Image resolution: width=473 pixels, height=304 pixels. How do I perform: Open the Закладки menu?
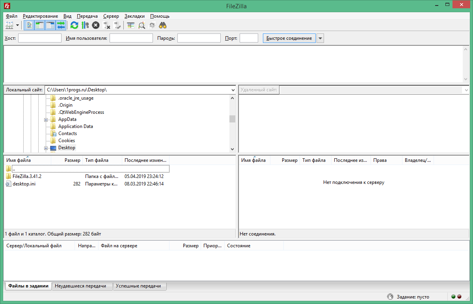click(x=134, y=16)
